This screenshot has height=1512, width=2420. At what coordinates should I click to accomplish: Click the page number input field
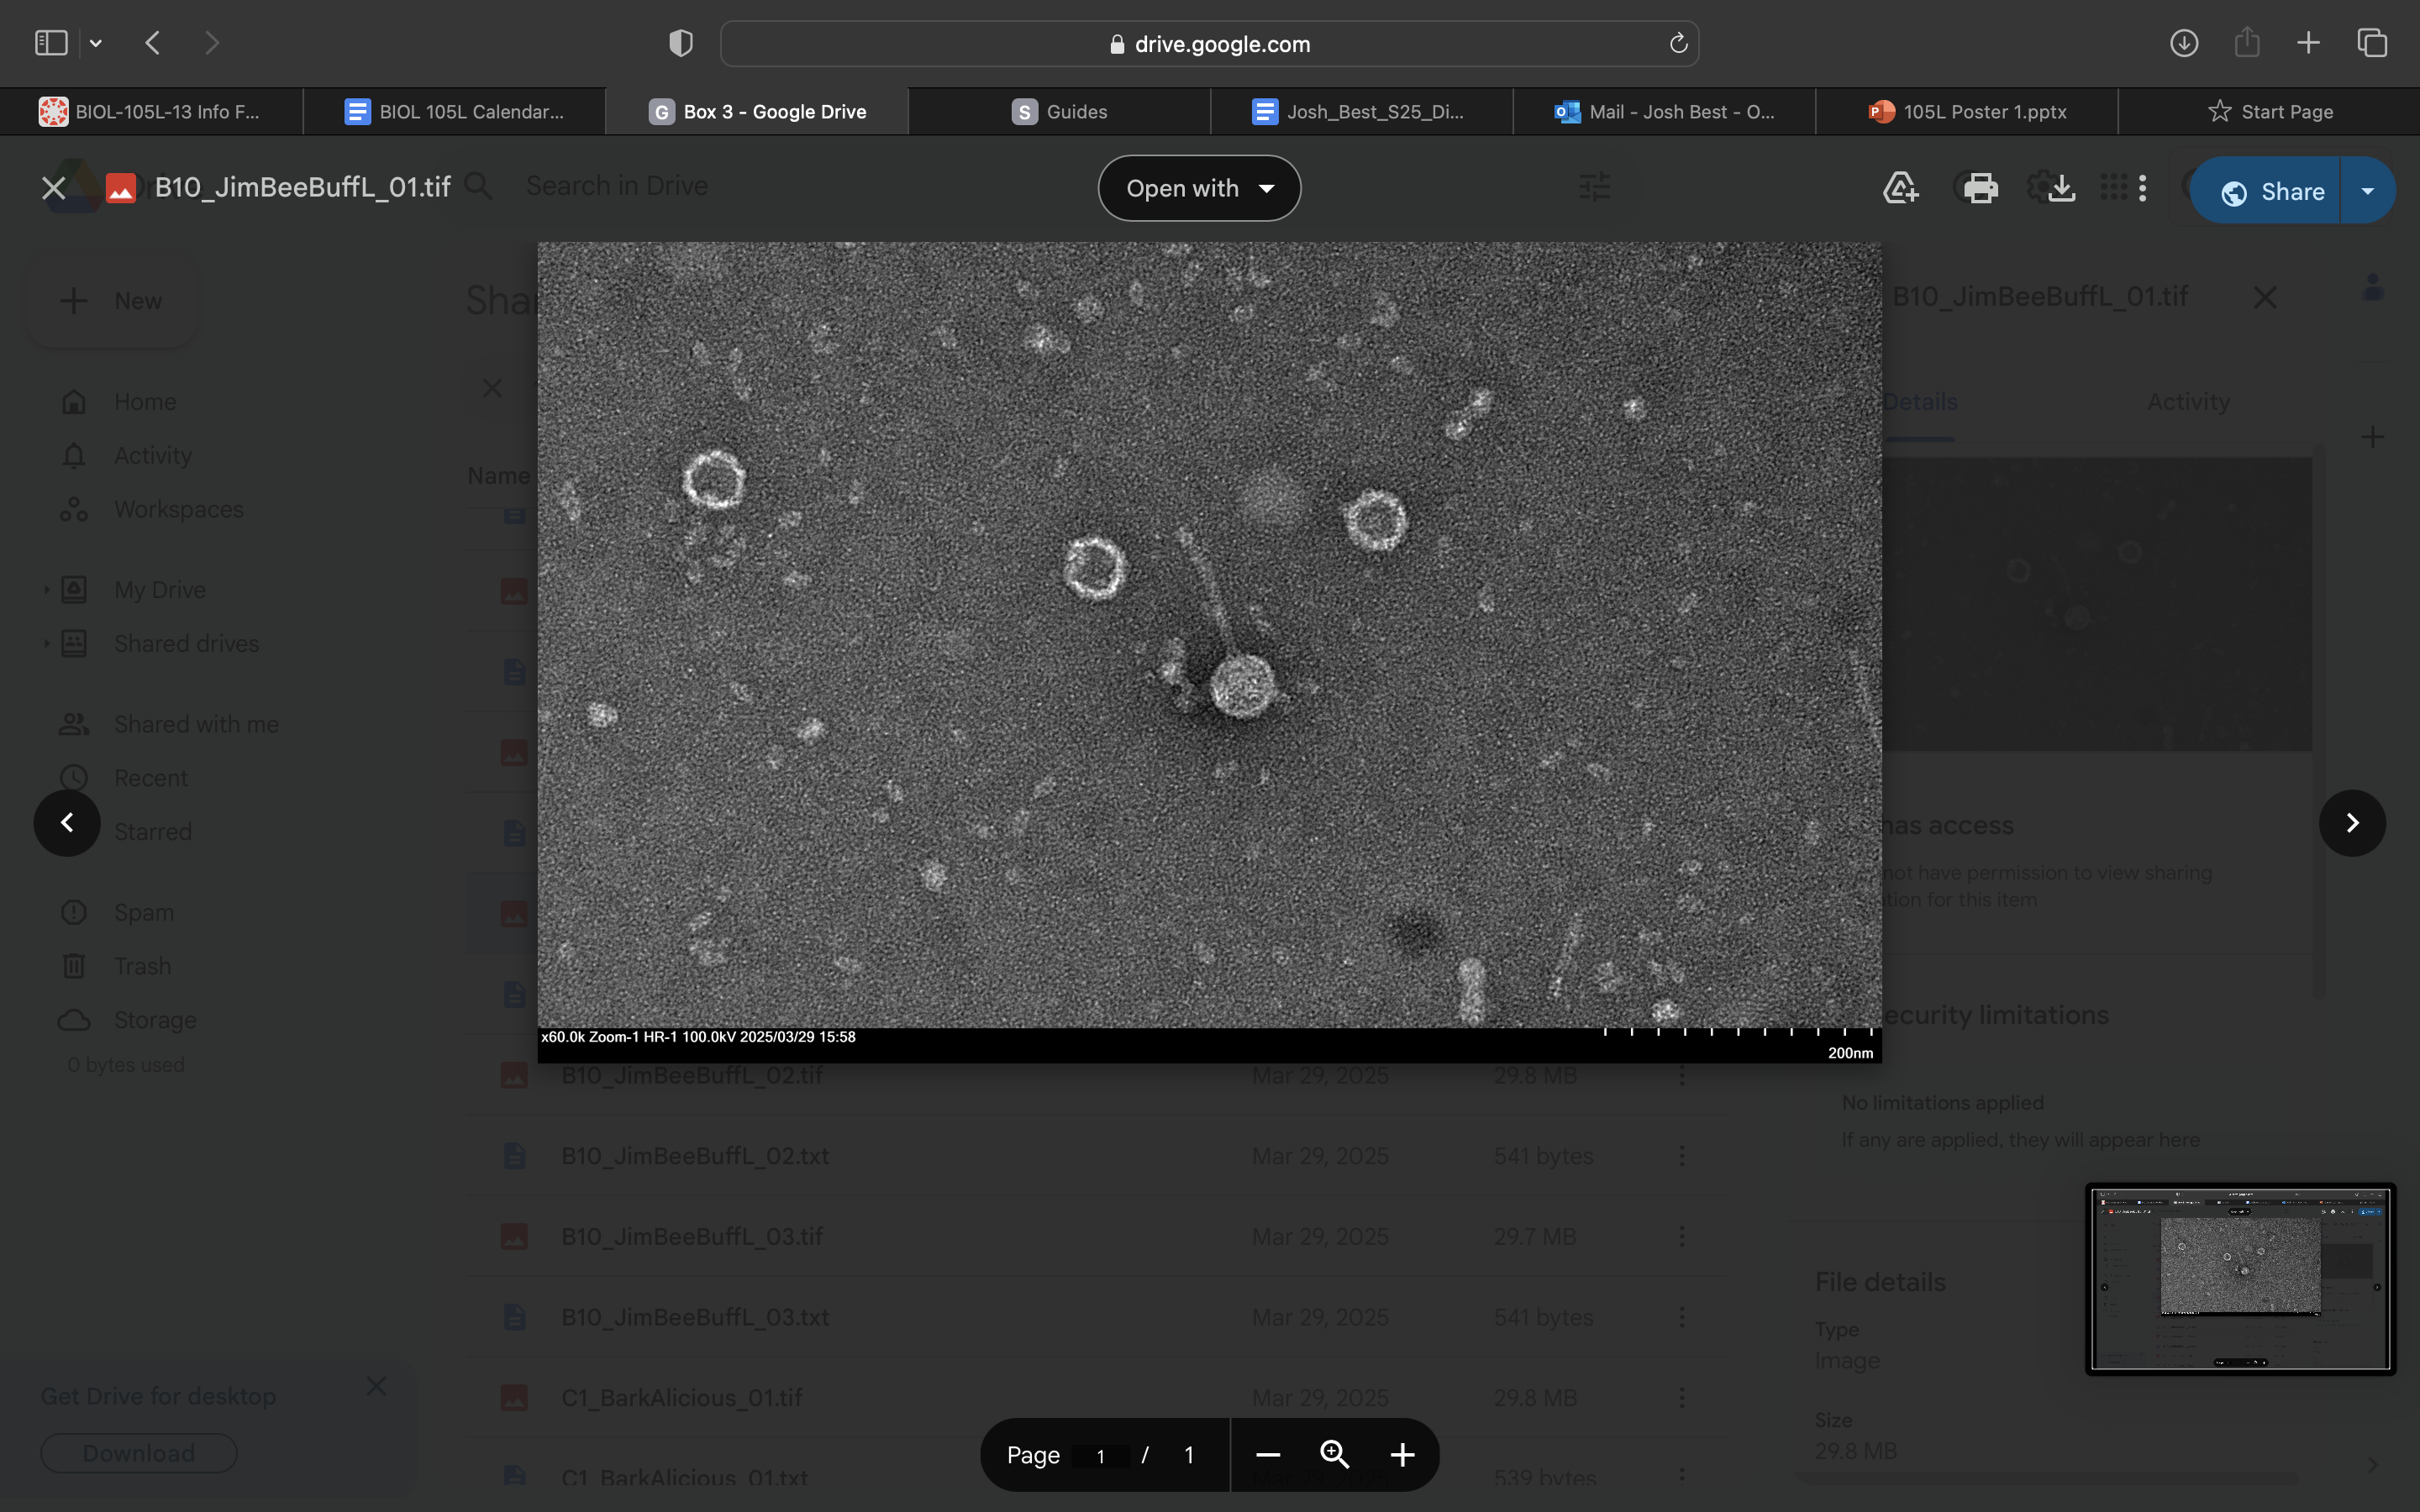point(1100,1456)
